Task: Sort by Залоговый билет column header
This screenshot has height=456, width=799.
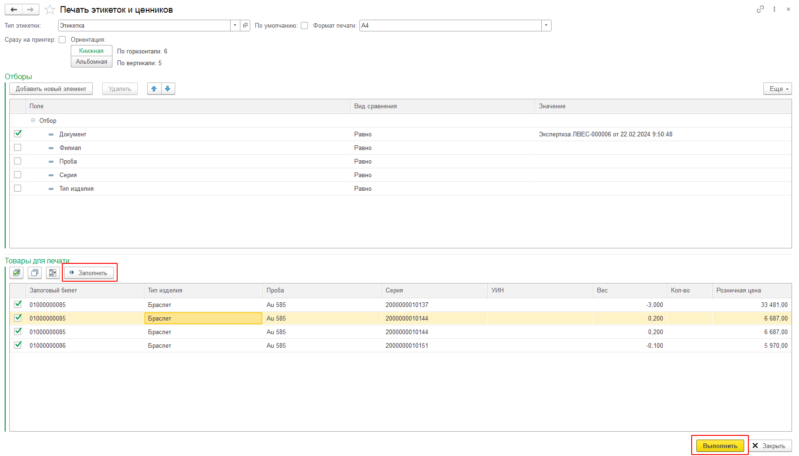Action: click(85, 291)
